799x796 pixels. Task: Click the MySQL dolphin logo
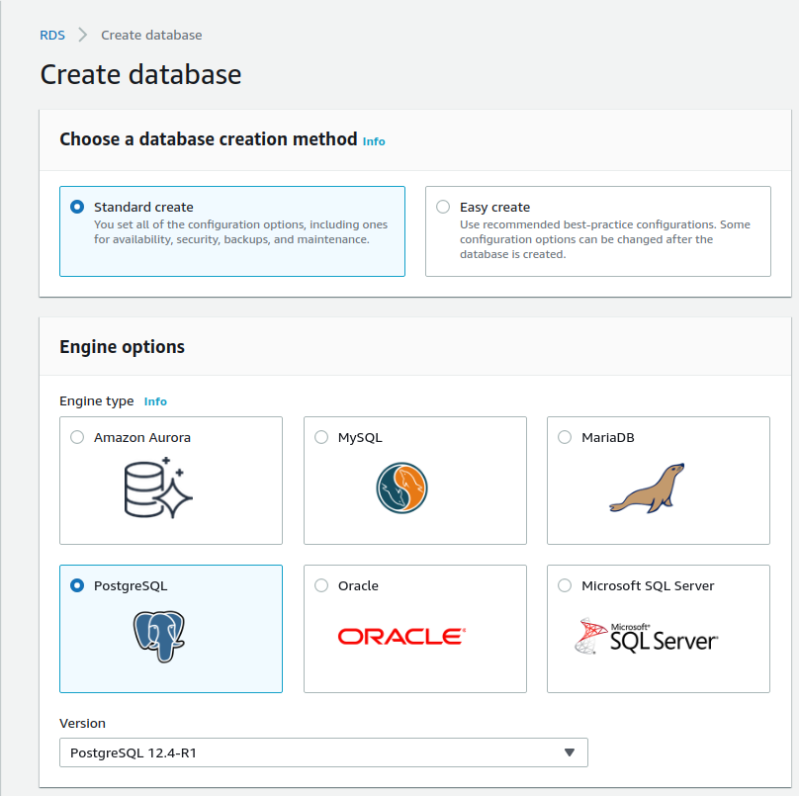(401, 487)
